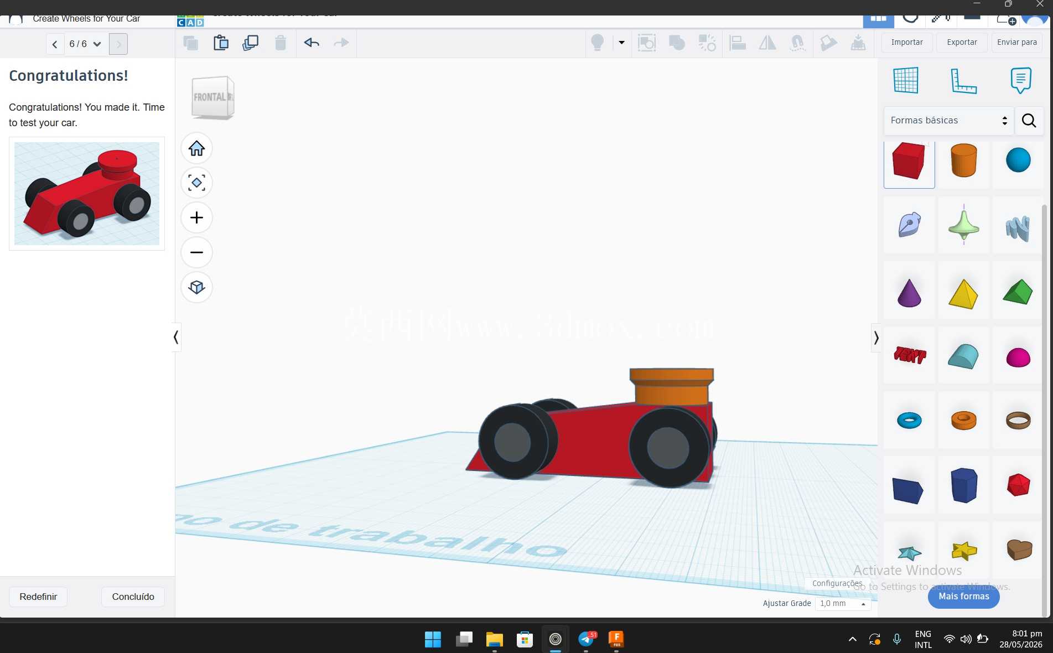
Task: Open the Importar menu
Action: pyautogui.click(x=907, y=43)
